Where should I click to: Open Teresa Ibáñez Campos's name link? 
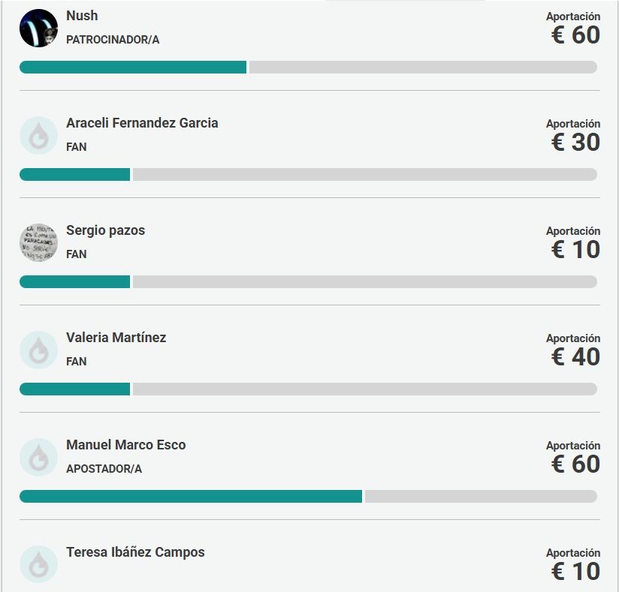click(x=135, y=552)
